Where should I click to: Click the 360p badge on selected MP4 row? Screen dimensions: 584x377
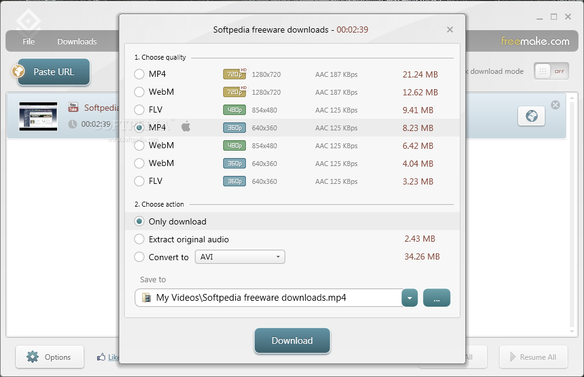pos(235,128)
